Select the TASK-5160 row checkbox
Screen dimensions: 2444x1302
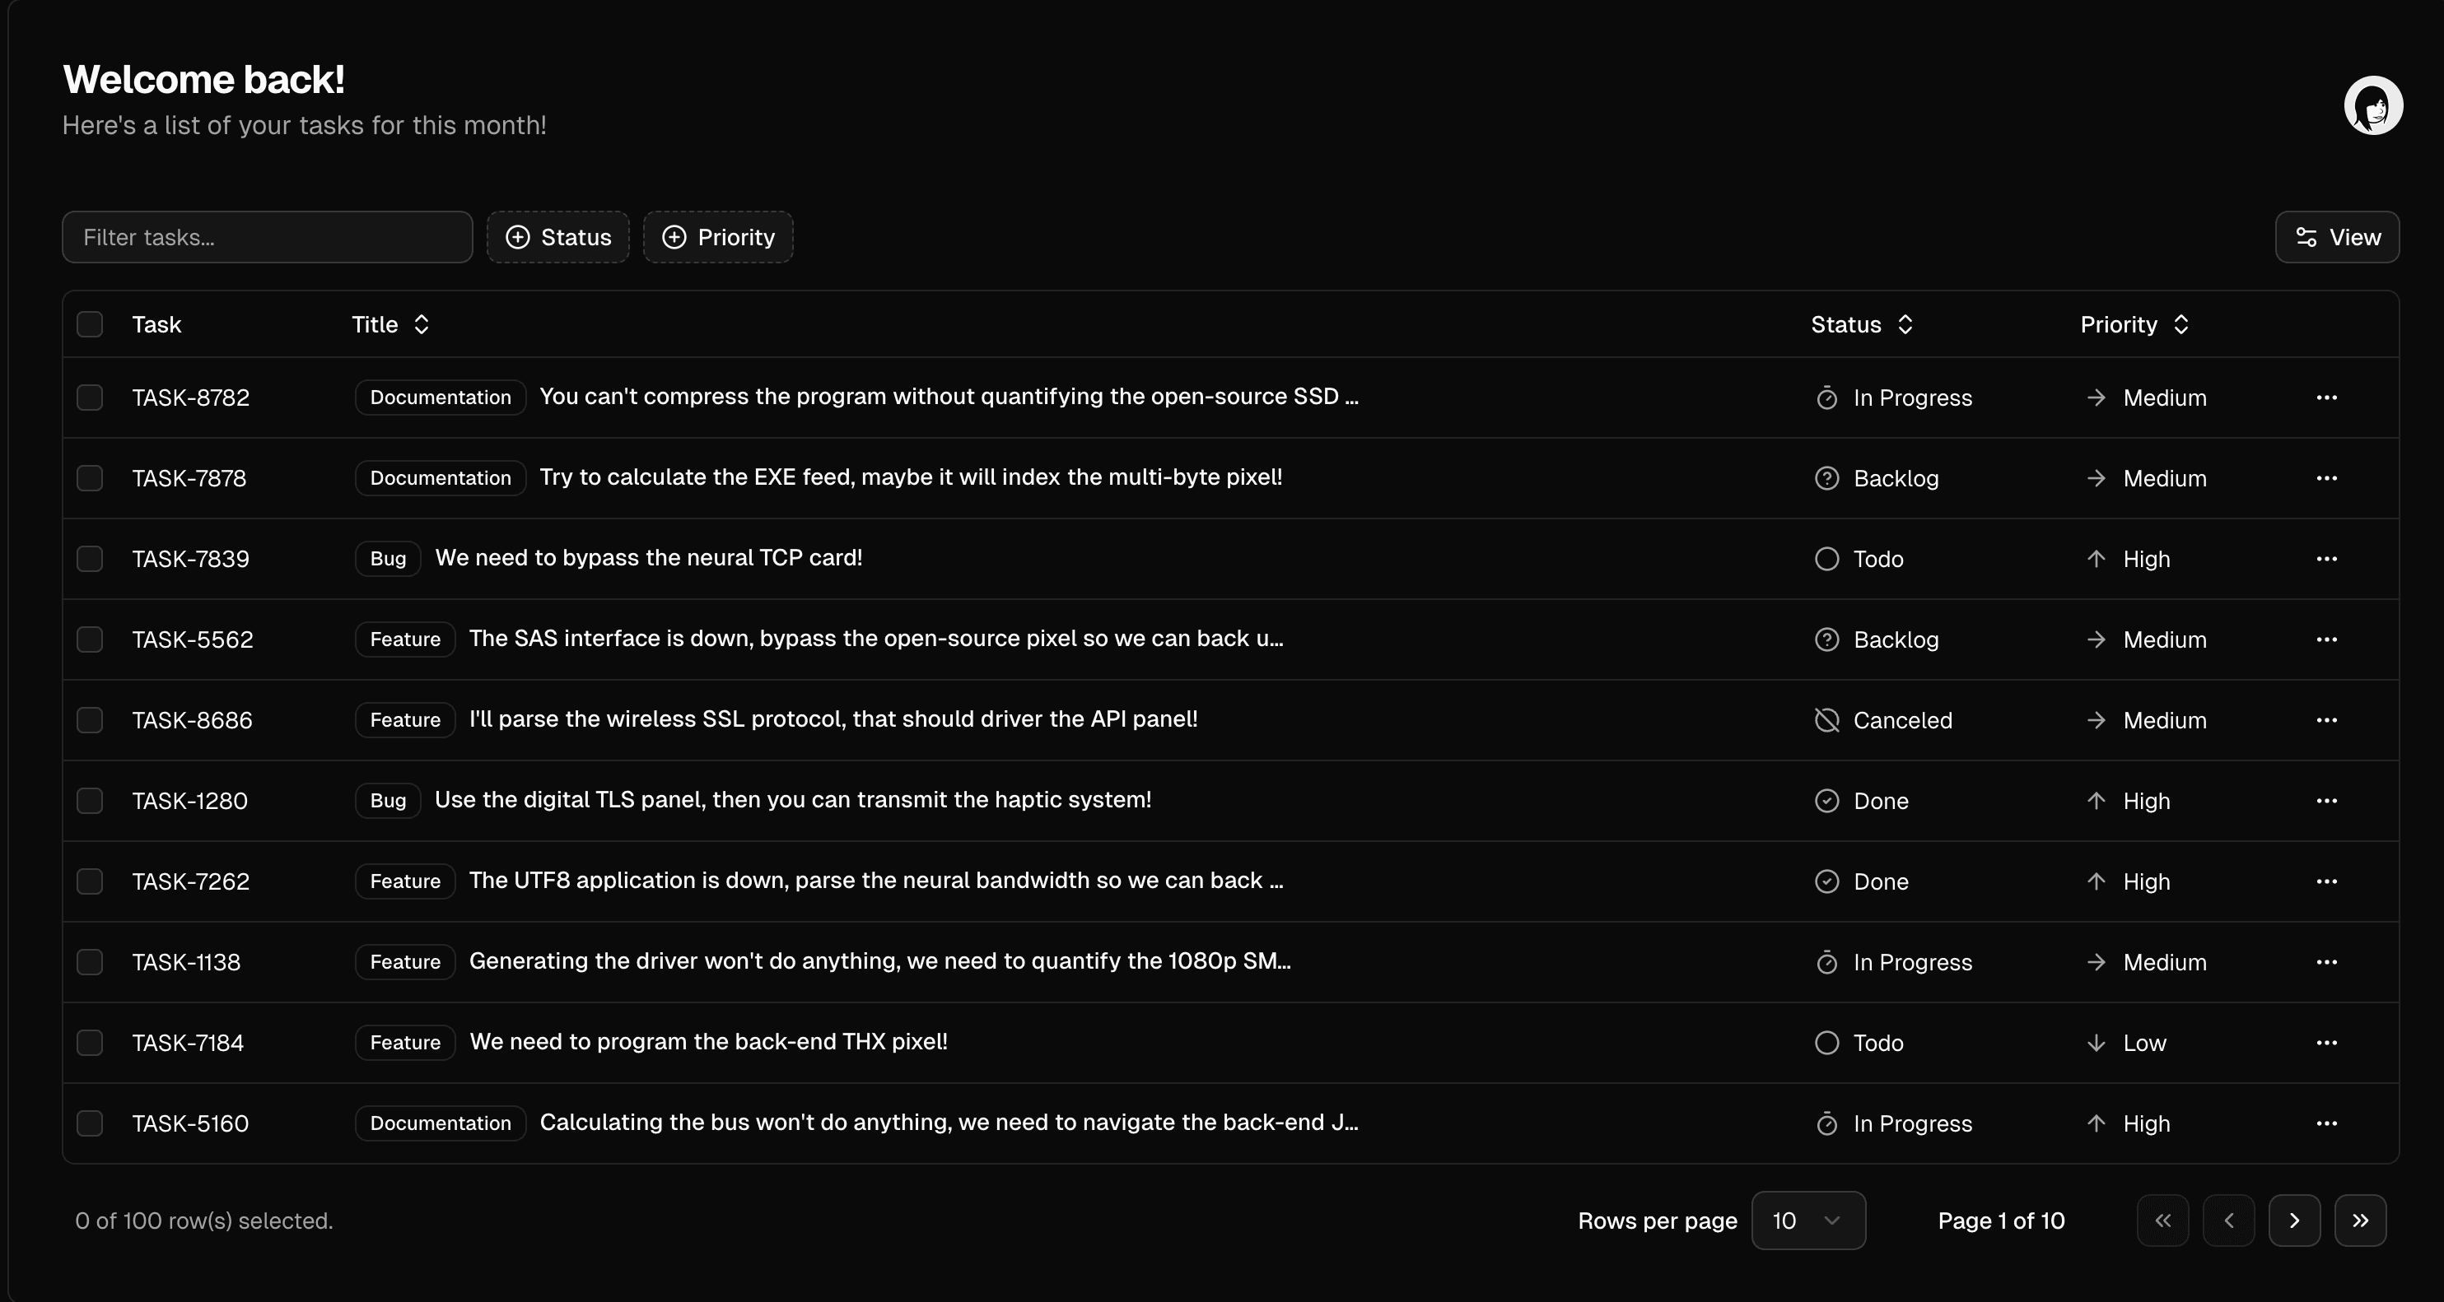click(x=90, y=1123)
